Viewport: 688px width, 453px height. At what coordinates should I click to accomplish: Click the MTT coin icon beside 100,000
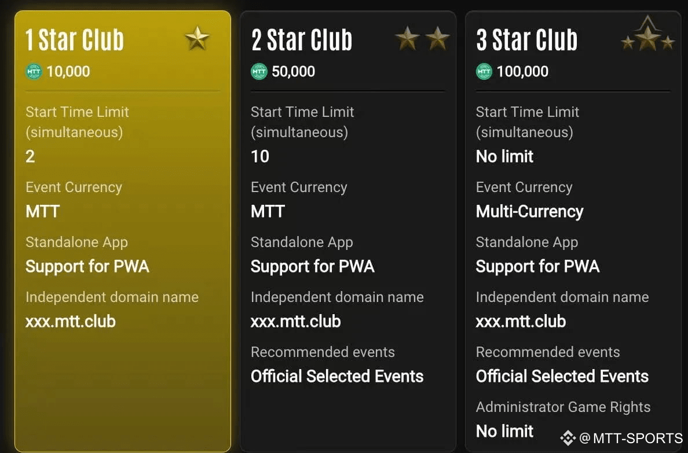[484, 71]
